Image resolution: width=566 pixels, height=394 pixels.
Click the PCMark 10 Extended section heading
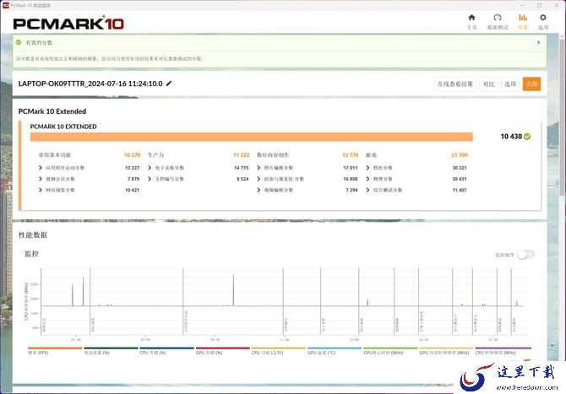point(52,111)
